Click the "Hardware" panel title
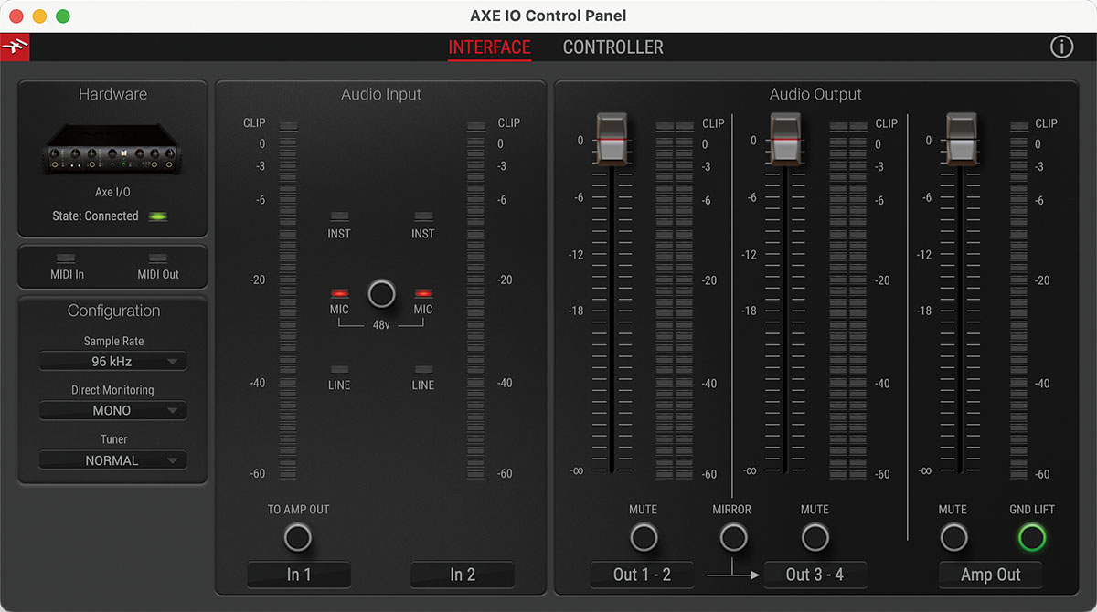1097x612 pixels. click(x=112, y=94)
